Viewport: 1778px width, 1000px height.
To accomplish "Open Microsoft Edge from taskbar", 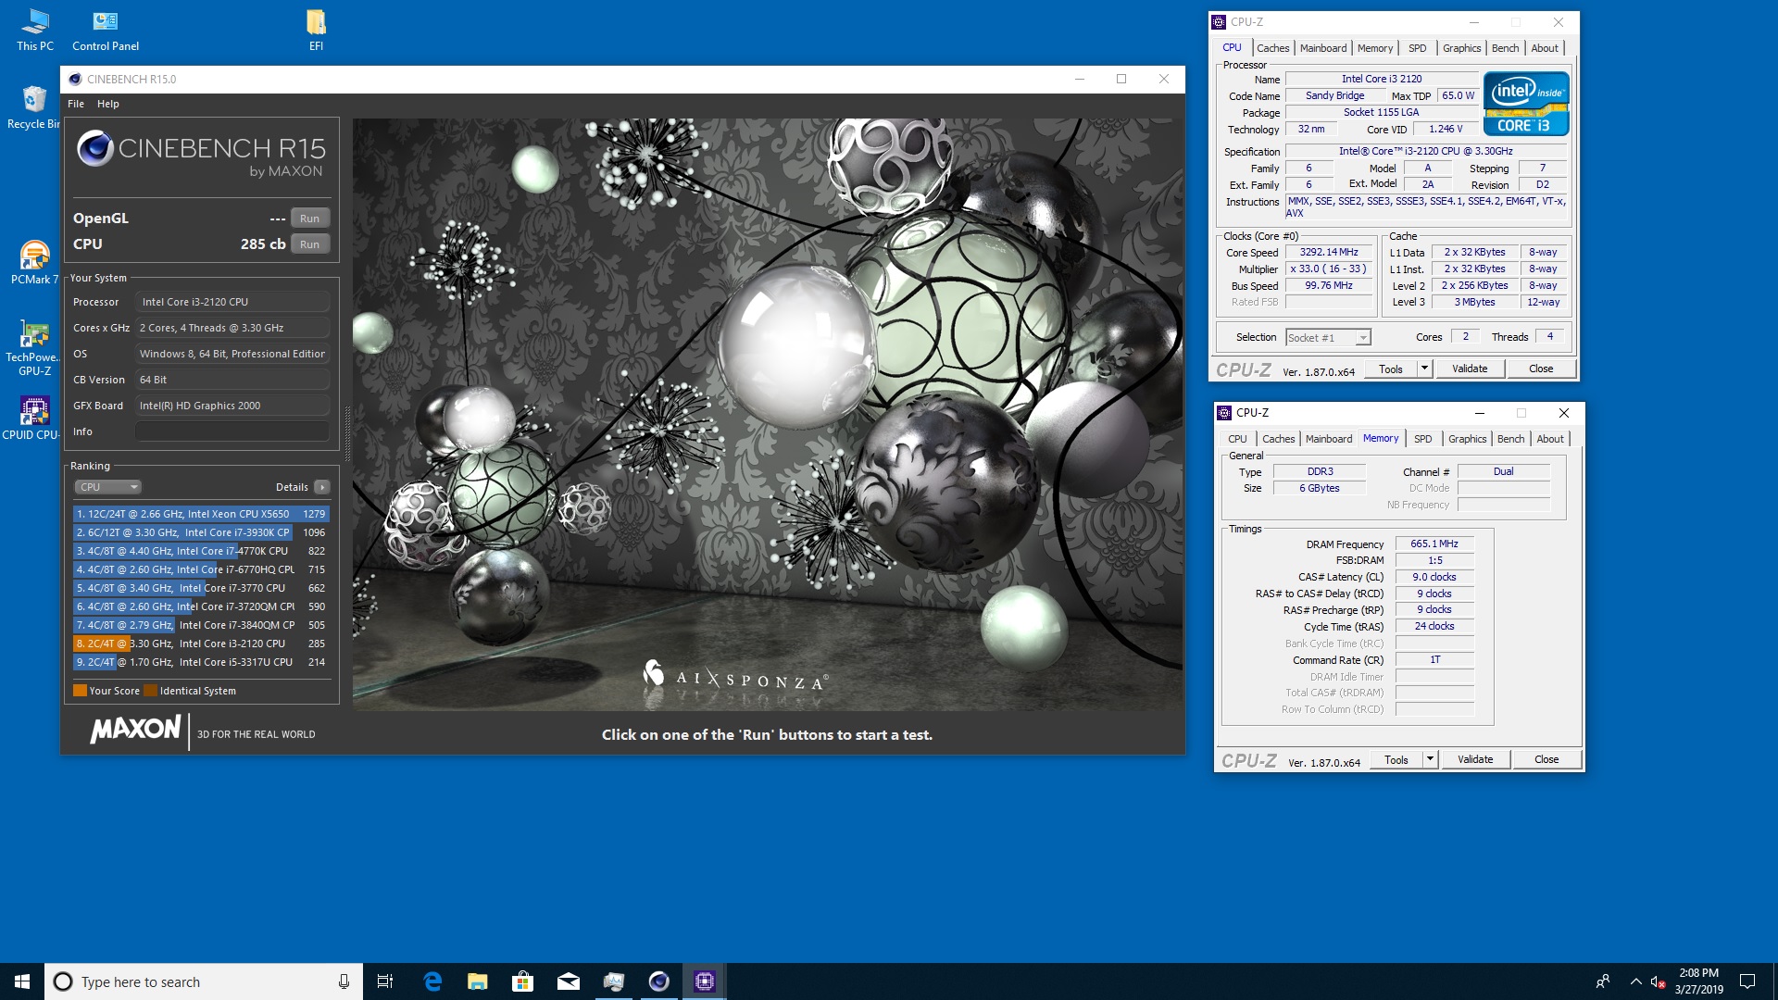I will tap(432, 981).
